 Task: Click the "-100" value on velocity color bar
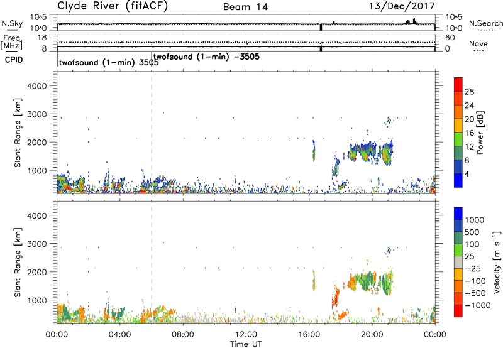pyautogui.click(x=475, y=281)
